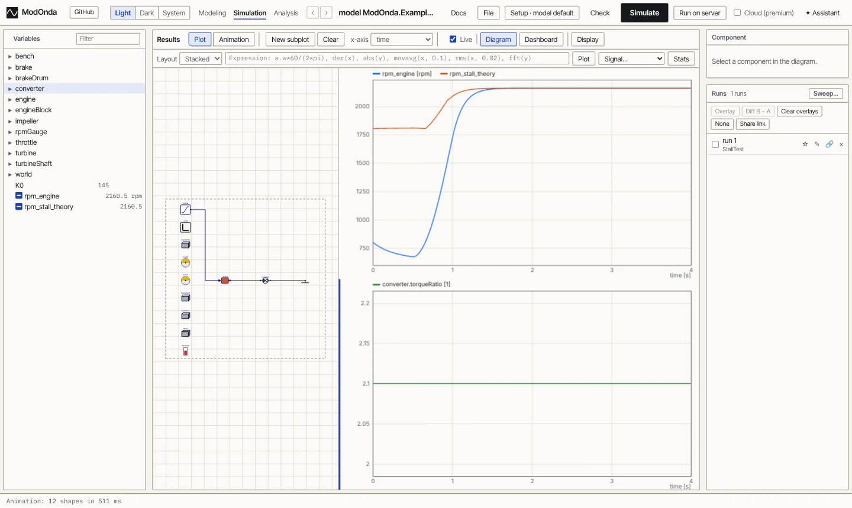
Task: Expand the turbineShaft tree node
Action: (10, 164)
